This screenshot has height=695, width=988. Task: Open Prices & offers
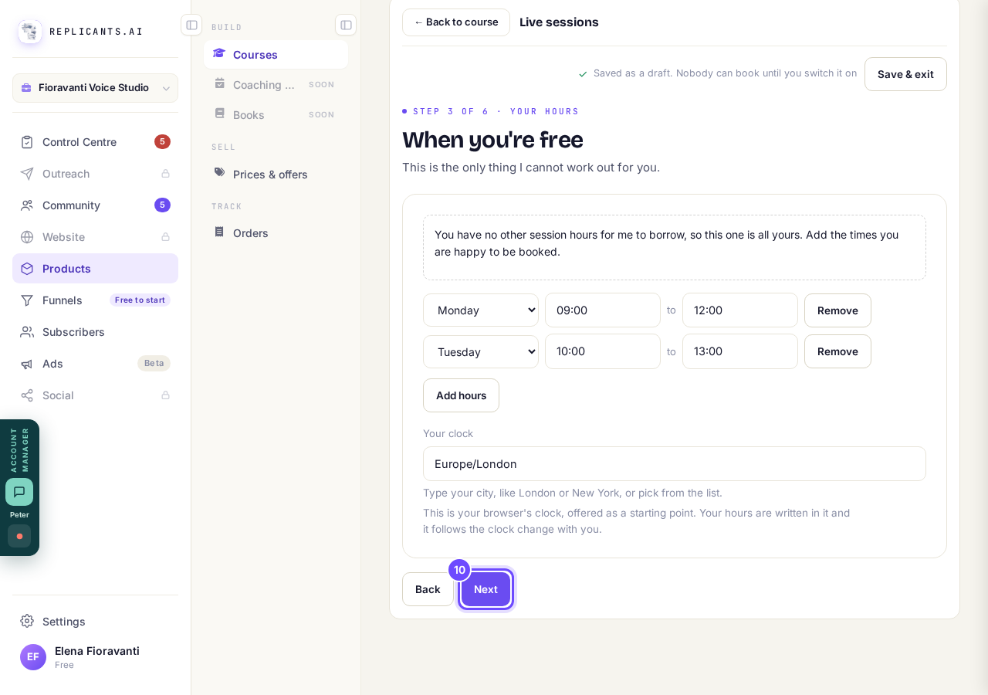(276, 174)
